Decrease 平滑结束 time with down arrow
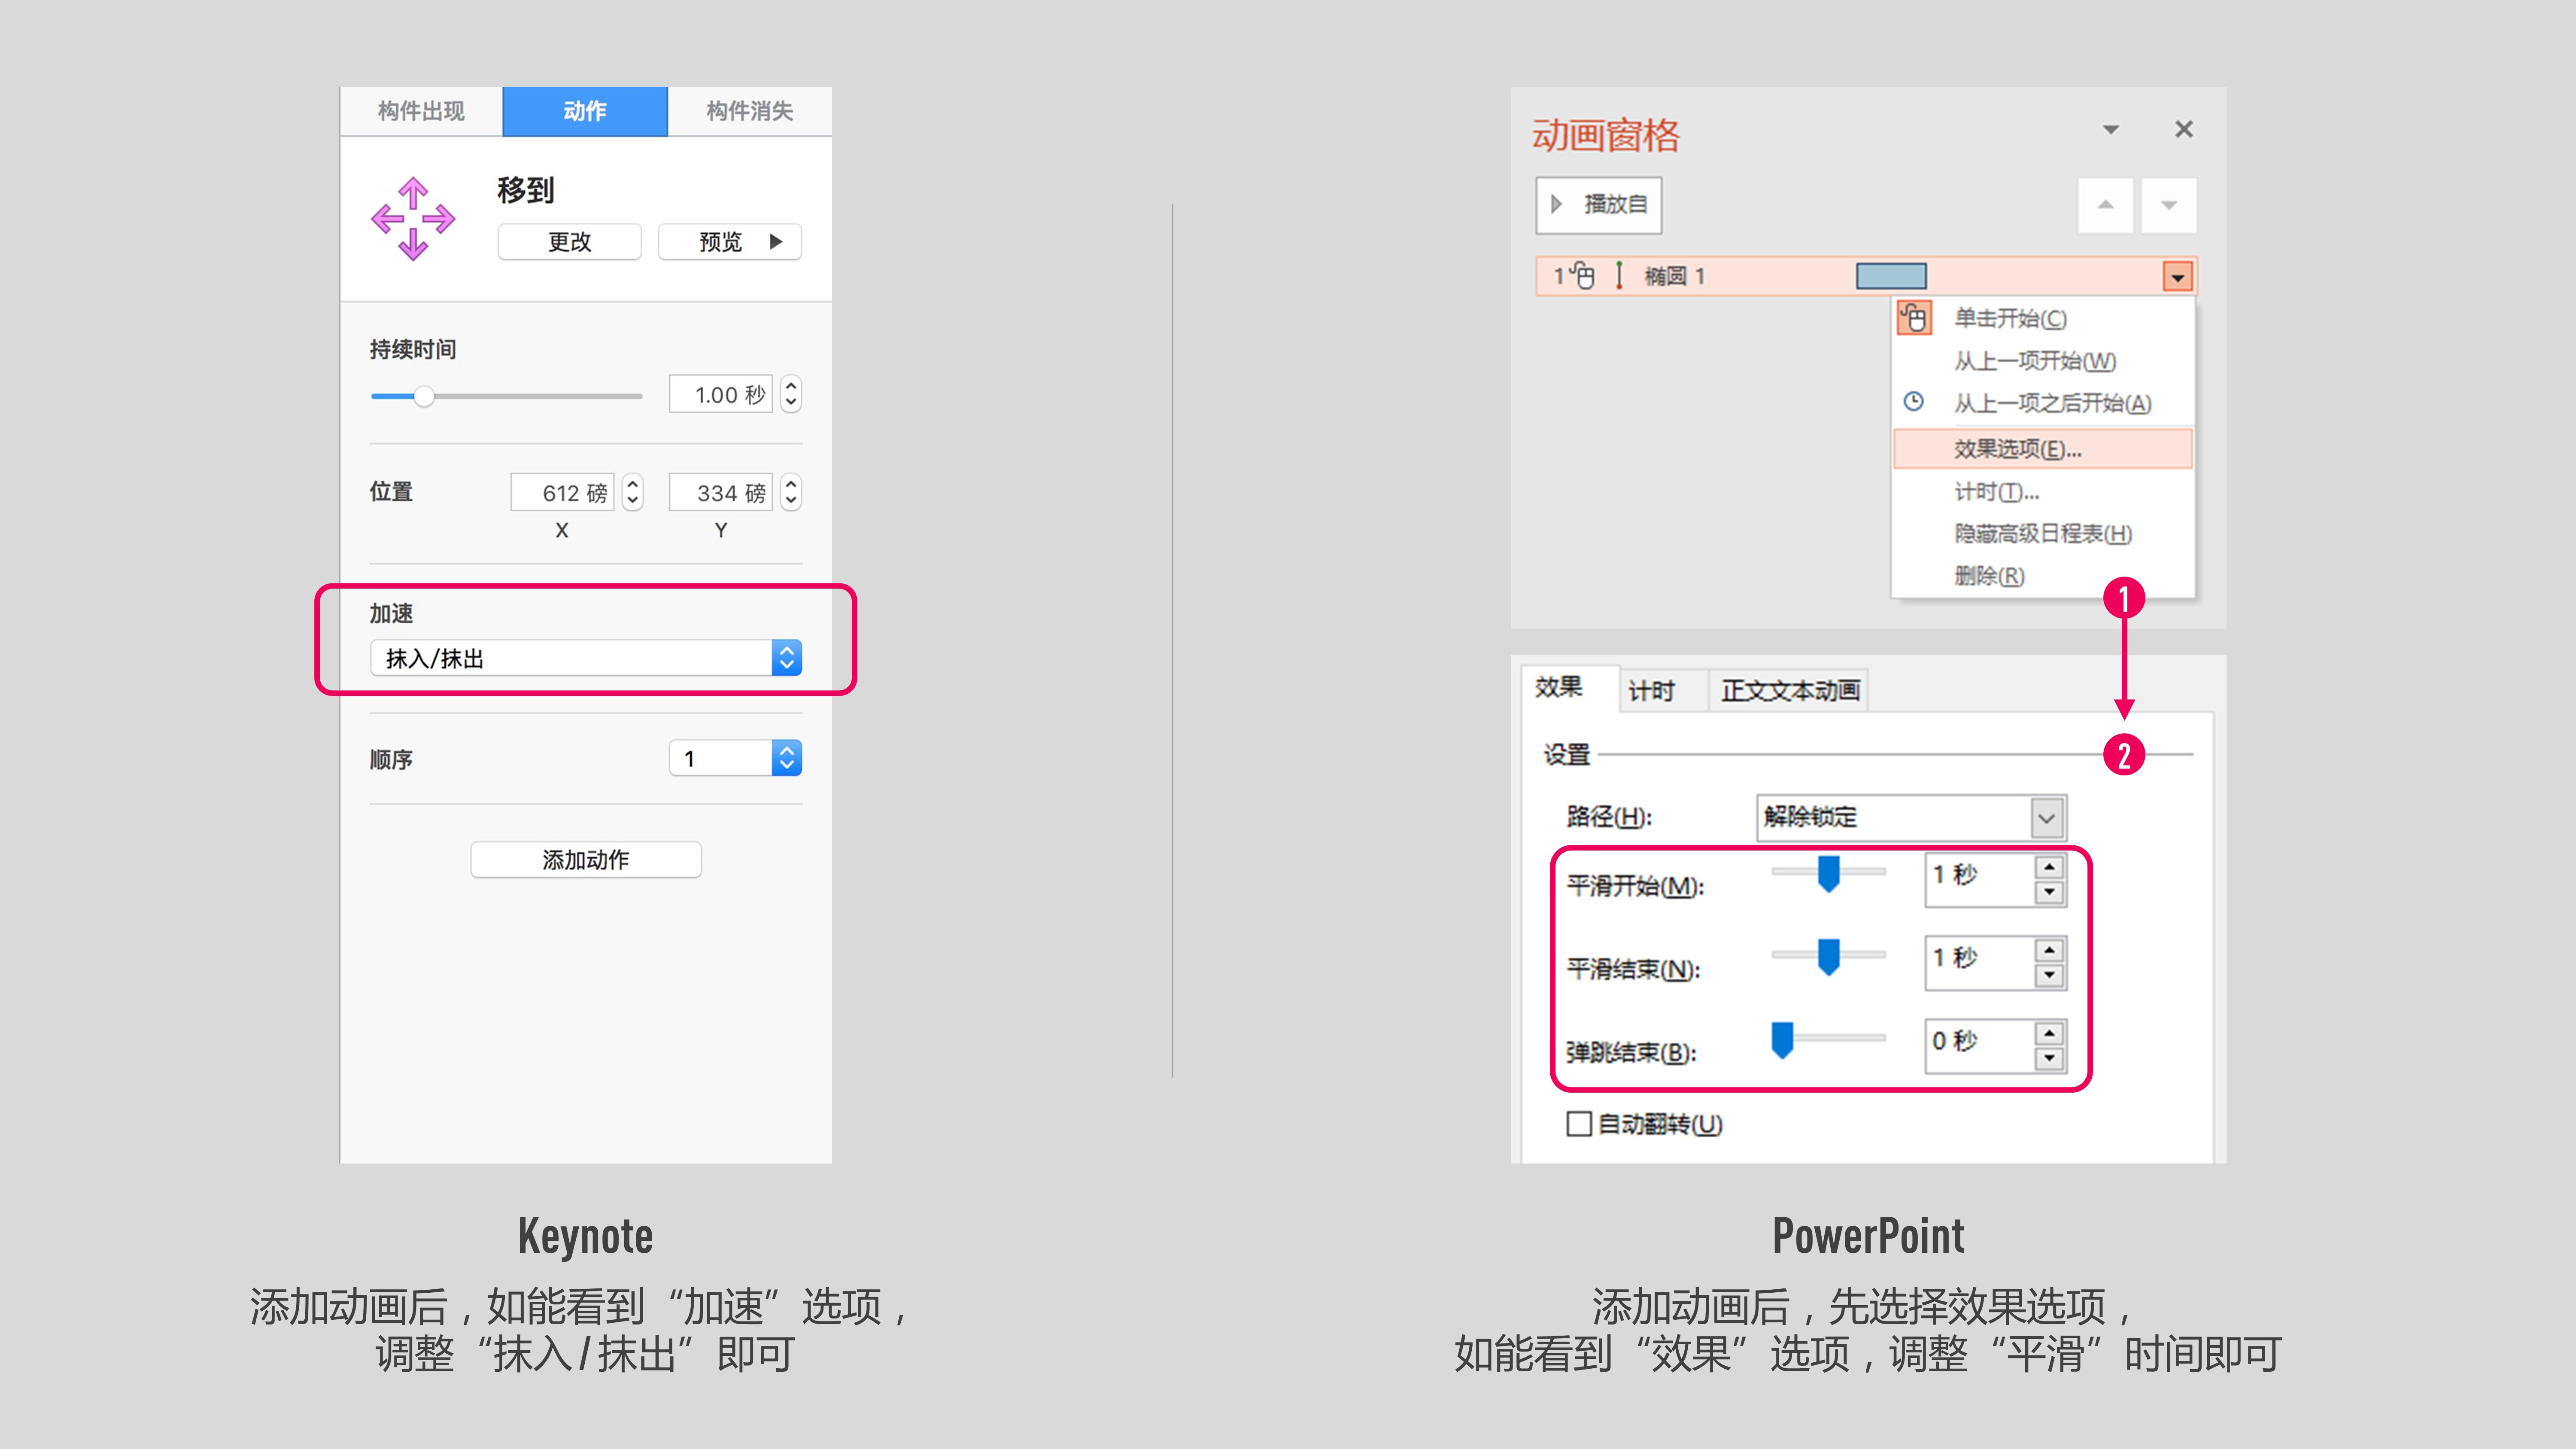2576x1449 pixels. (2050, 975)
